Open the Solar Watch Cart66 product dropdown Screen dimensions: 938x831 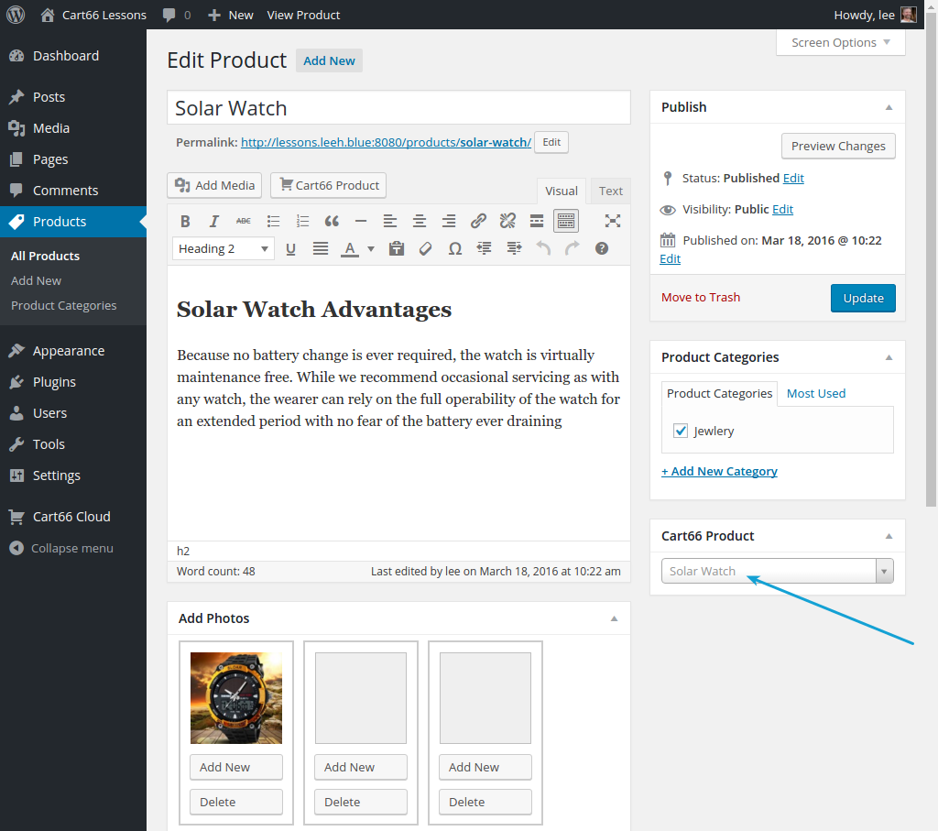pyautogui.click(x=777, y=571)
